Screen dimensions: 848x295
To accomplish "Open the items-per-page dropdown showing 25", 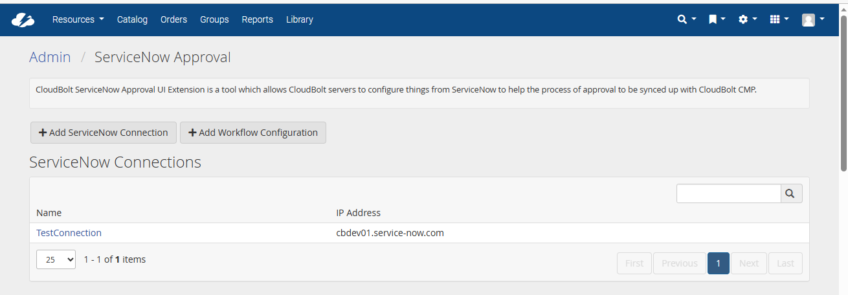I will pyautogui.click(x=56, y=260).
